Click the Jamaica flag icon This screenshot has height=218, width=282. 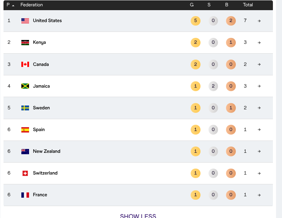25,86
